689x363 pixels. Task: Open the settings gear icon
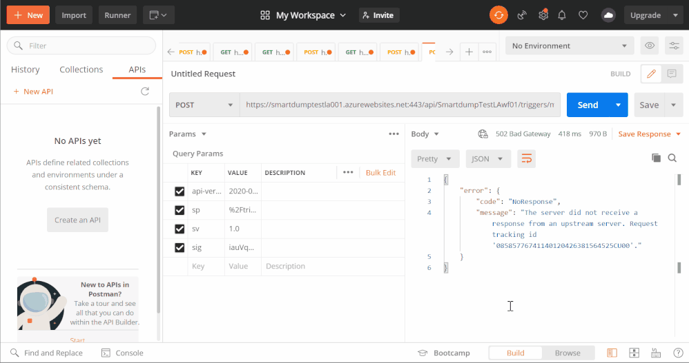tap(543, 15)
